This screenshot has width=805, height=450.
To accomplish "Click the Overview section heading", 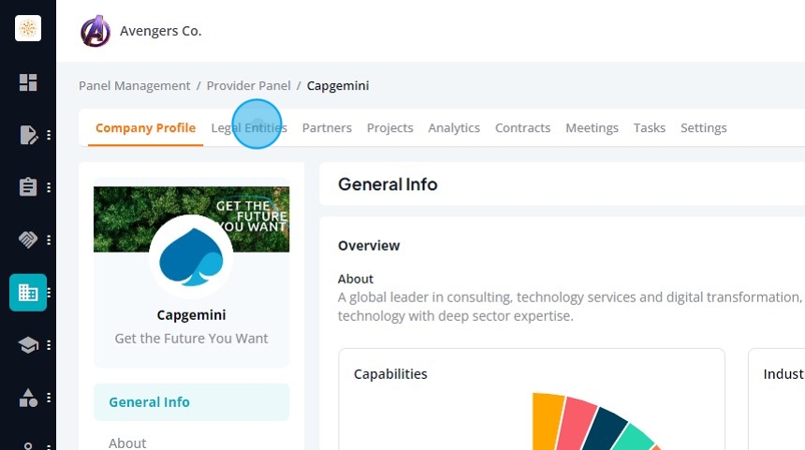I will [x=369, y=246].
